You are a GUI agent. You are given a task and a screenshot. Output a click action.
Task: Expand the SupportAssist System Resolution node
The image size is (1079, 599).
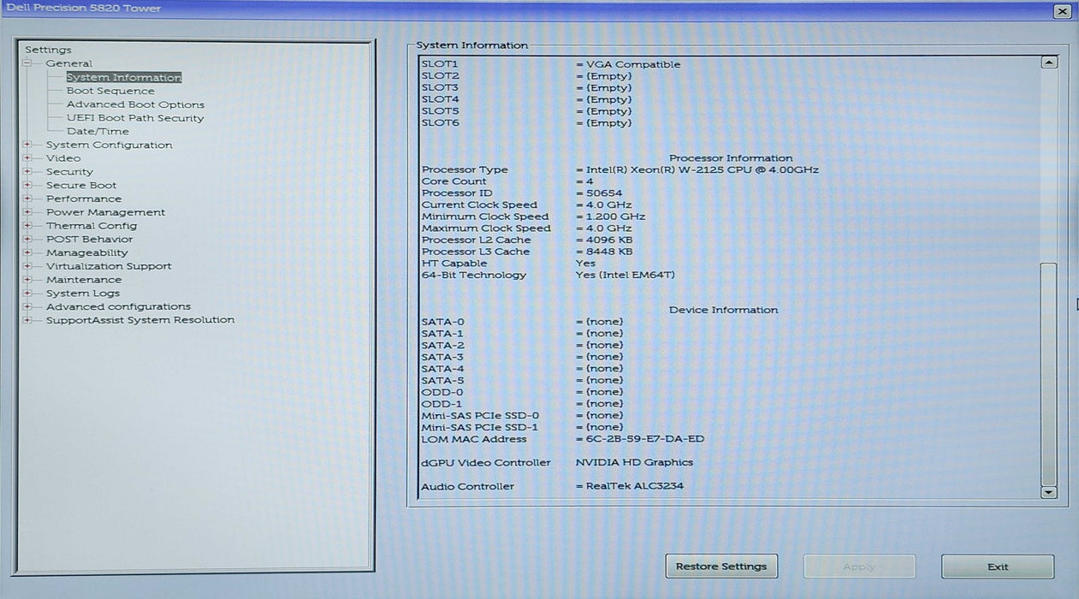tap(27, 320)
